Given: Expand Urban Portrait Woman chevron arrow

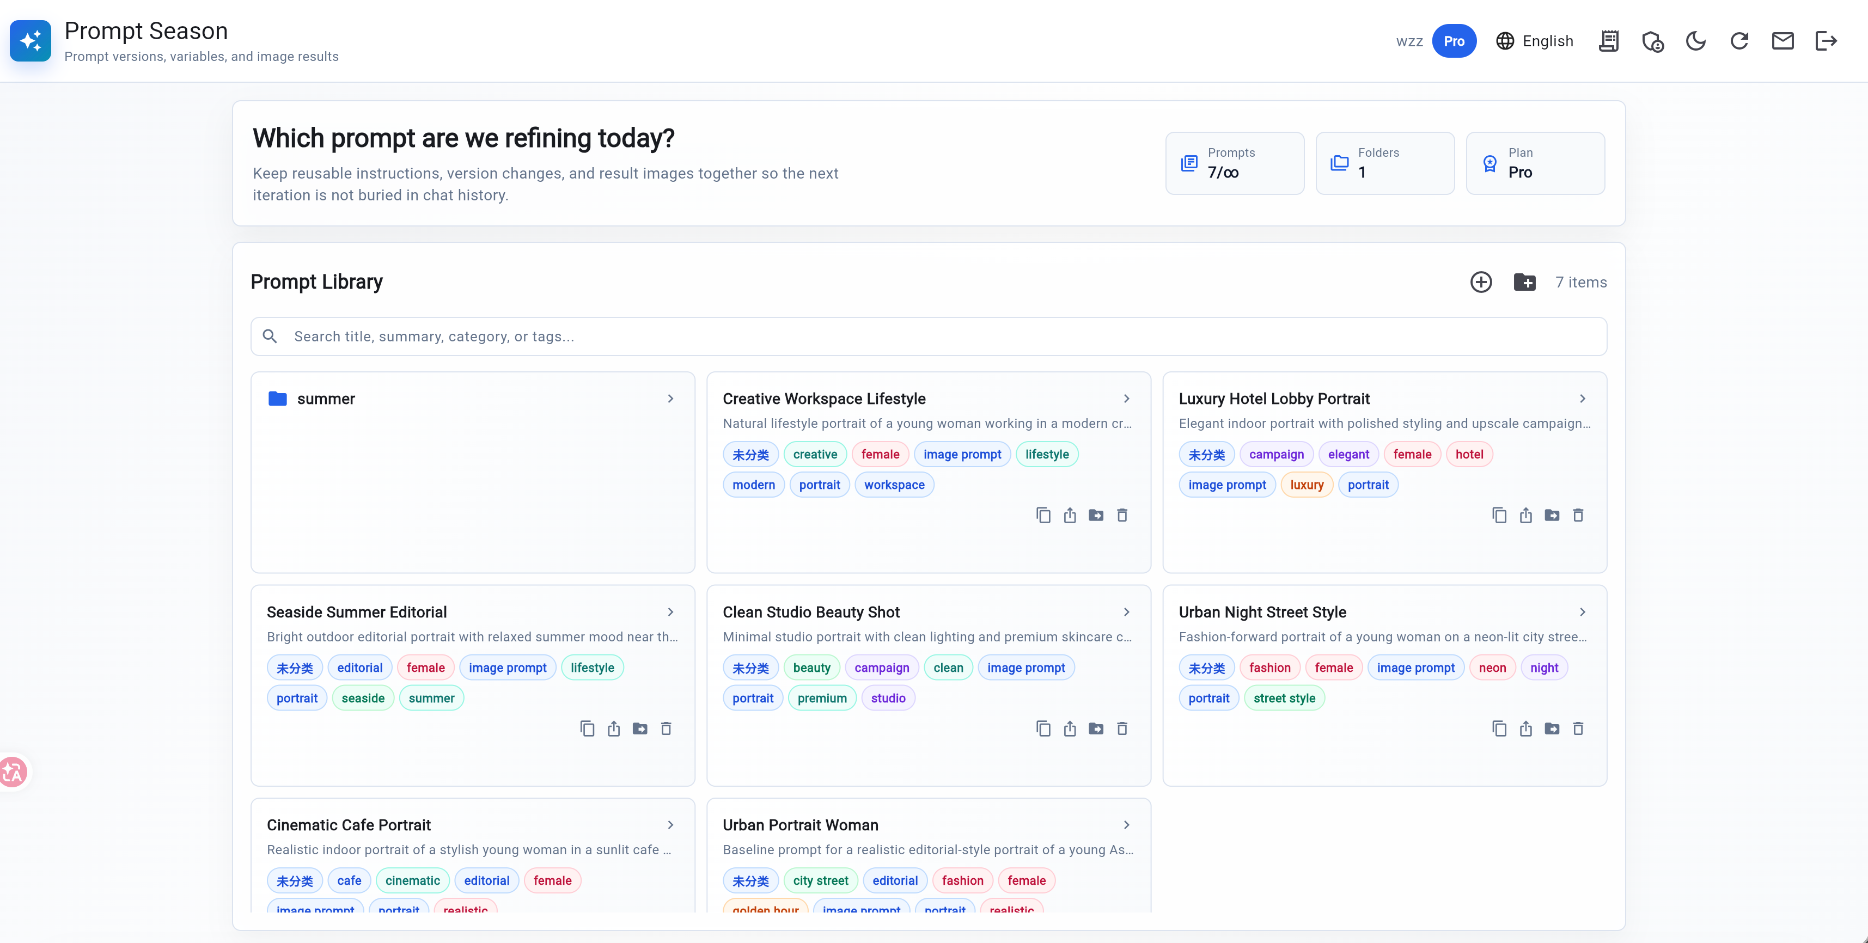Looking at the screenshot, I should [1127, 825].
